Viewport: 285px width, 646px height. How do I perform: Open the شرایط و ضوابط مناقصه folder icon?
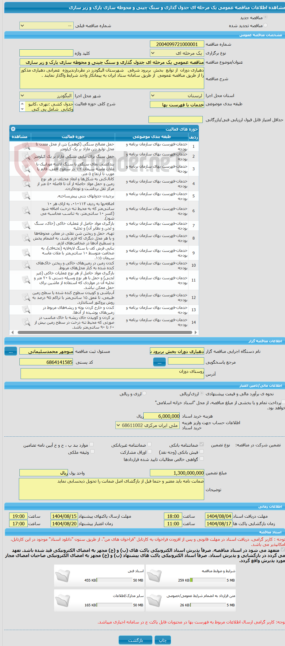pos(154,576)
